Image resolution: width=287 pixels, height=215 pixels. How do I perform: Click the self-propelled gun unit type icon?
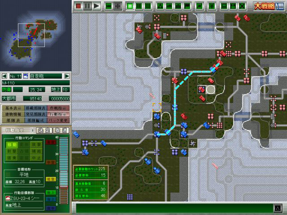pos(26,76)
